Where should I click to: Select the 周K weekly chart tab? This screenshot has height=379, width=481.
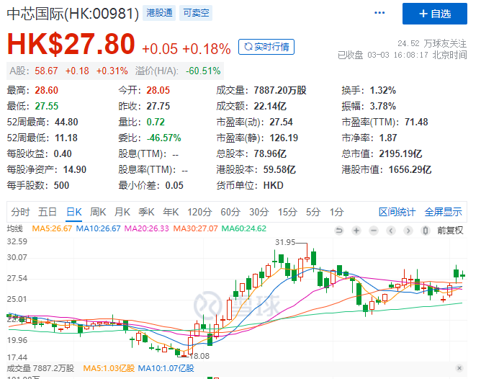pos(97,212)
